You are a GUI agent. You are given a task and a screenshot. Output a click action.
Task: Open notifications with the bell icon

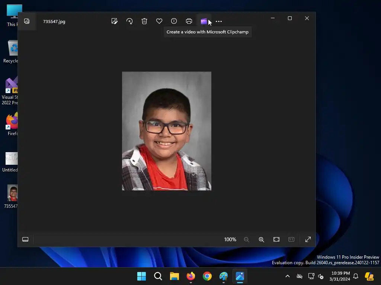356,276
